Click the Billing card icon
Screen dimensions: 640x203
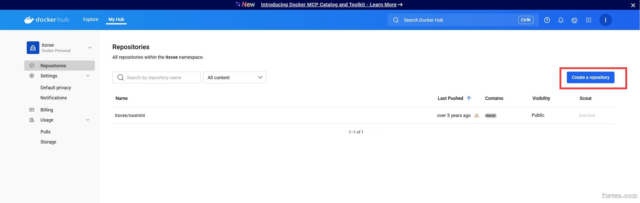32,110
